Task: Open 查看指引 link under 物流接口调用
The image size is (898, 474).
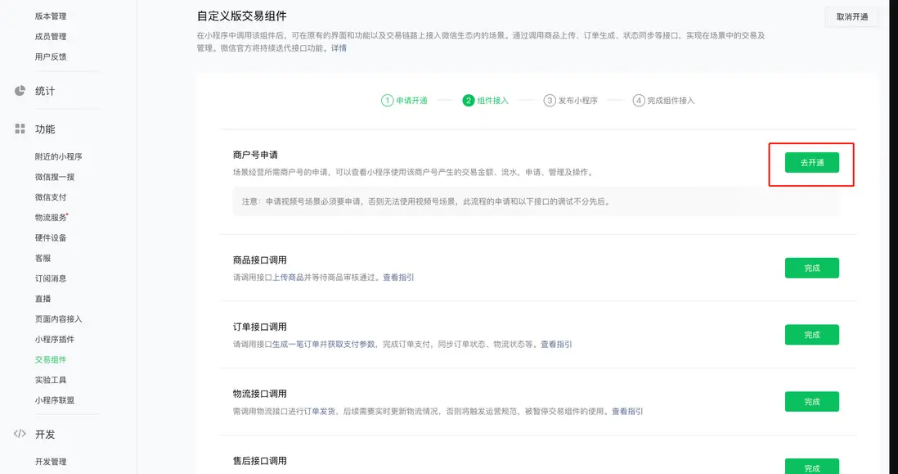Action: coord(627,412)
